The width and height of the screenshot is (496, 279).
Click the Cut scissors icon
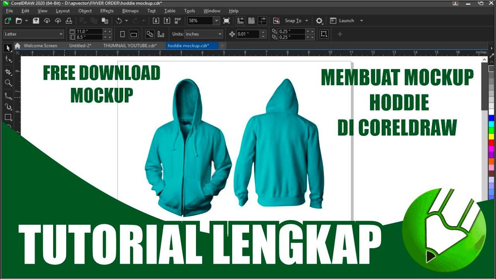tap(83, 21)
